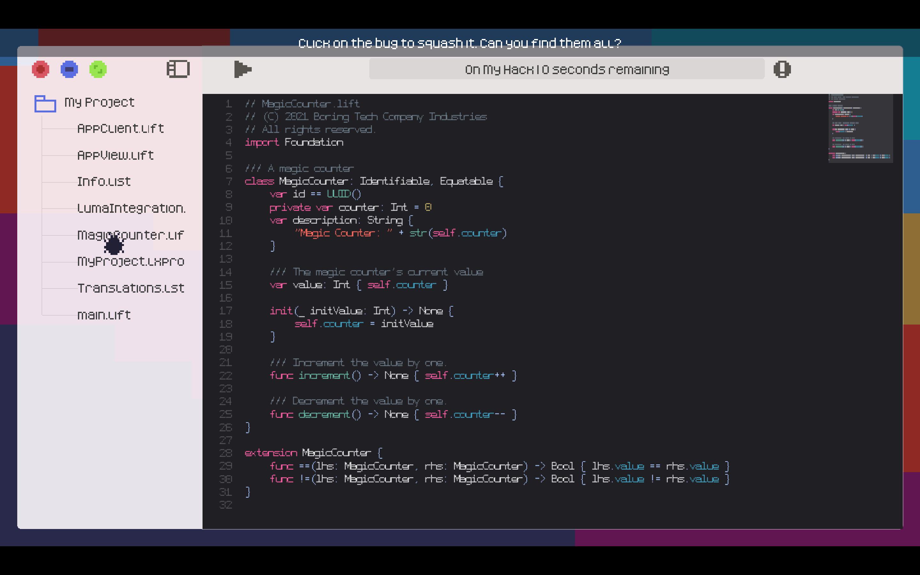Collapse the My Project tree
This screenshot has width=920, height=575.
coord(99,102)
